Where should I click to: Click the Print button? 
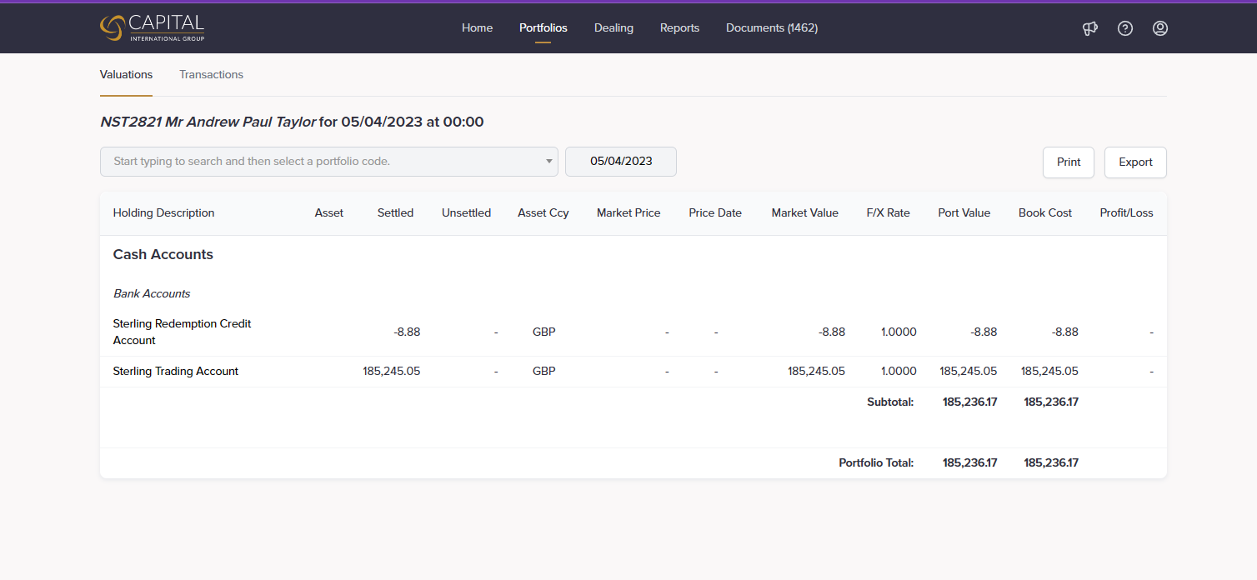[1068, 162]
